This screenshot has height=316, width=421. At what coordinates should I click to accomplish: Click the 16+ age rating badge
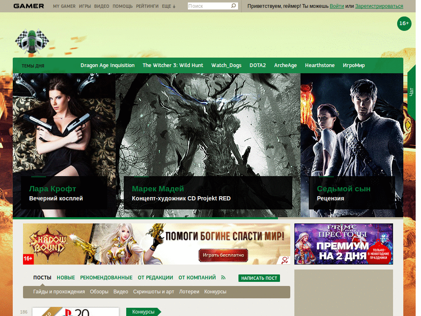tap(404, 23)
